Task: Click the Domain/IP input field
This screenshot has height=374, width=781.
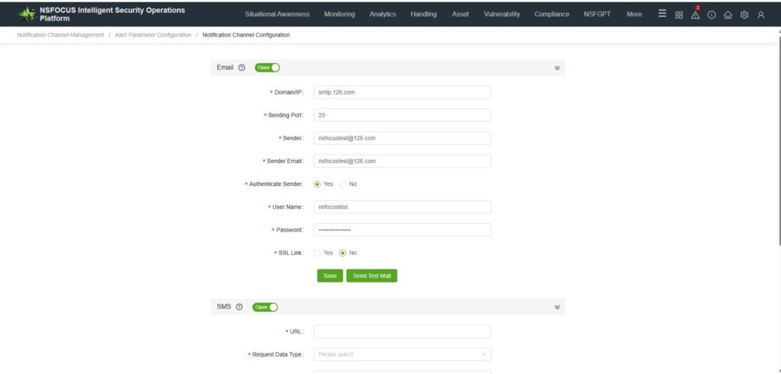Action: (x=402, y=92)
